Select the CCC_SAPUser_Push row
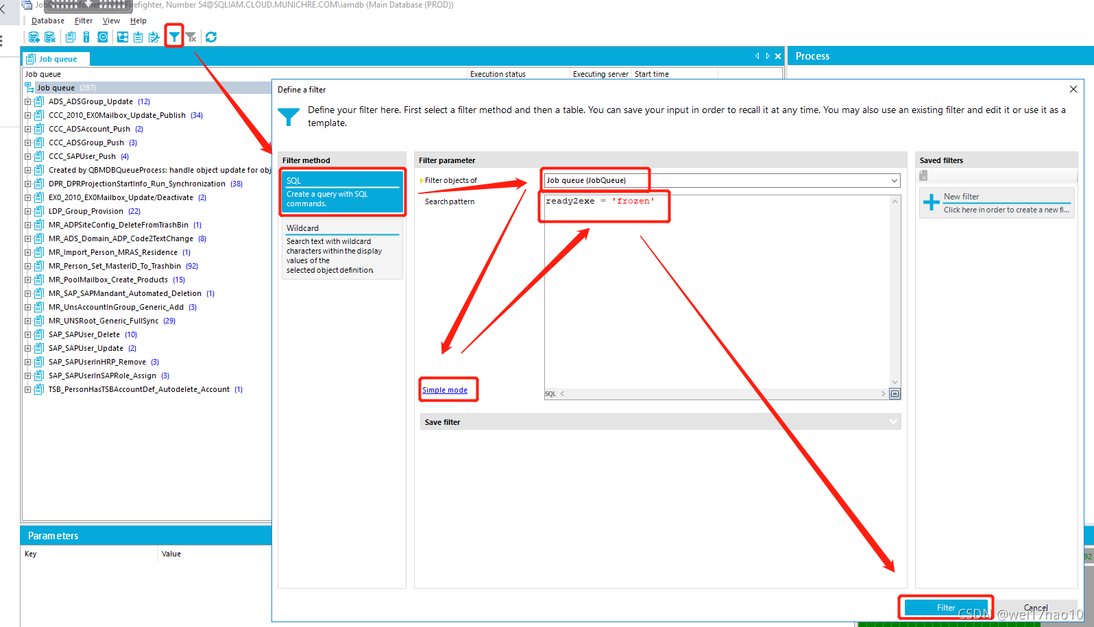Viewport: 1094px width, 627px height. (88, 156)
